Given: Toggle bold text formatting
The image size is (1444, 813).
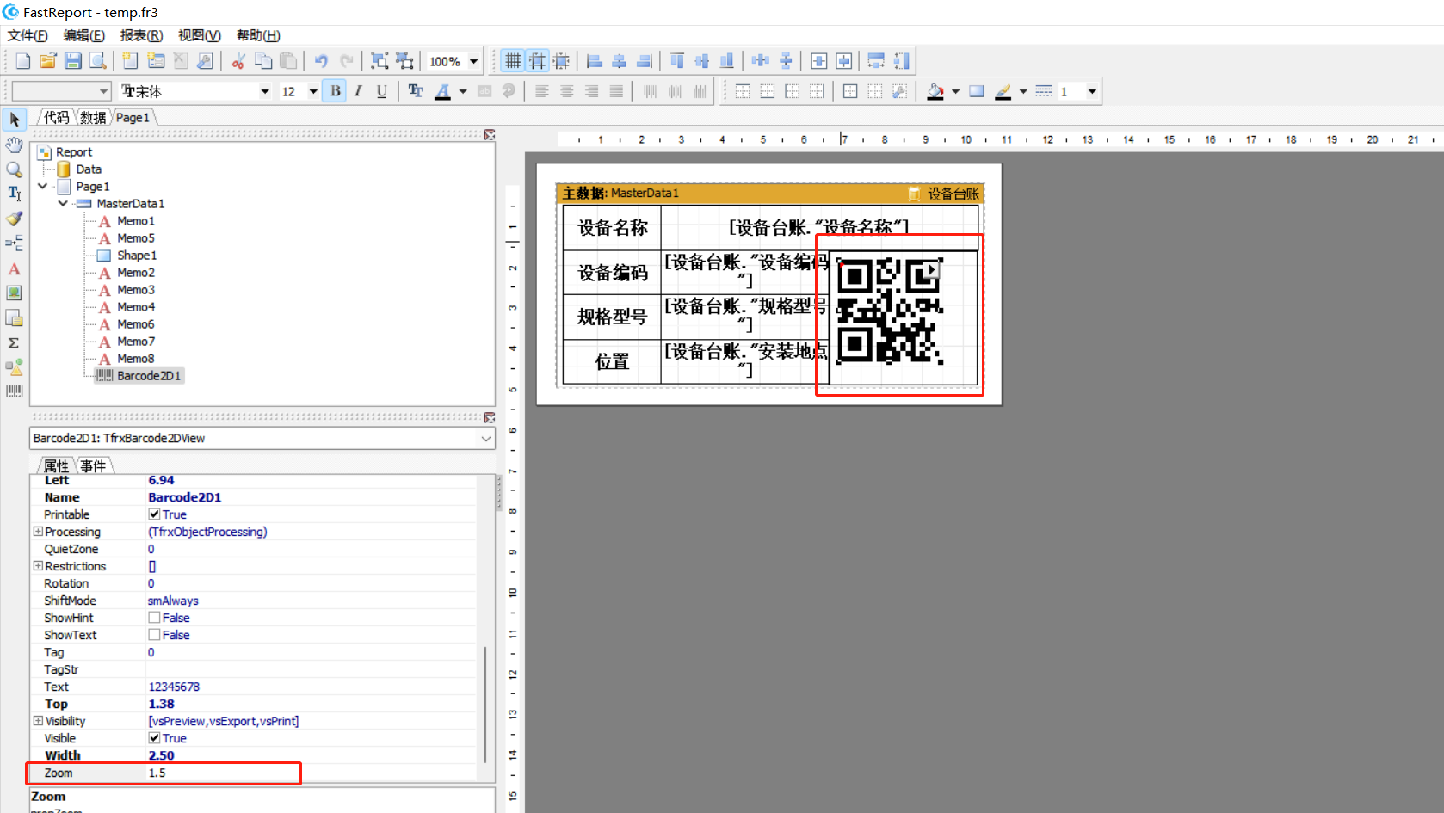Looking at the screenshot, I should click(x=335, y=91).
